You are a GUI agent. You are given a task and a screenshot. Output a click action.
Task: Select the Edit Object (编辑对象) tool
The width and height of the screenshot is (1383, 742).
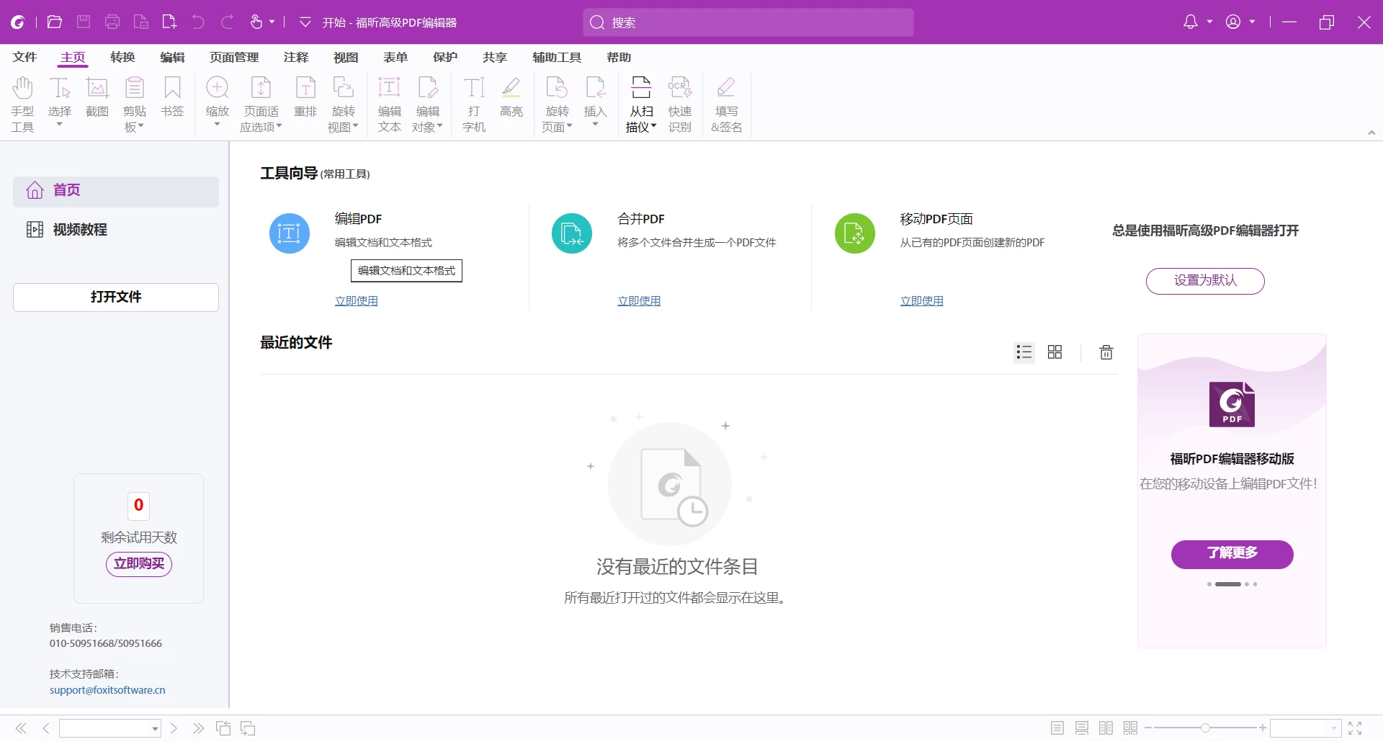(428, 104)
